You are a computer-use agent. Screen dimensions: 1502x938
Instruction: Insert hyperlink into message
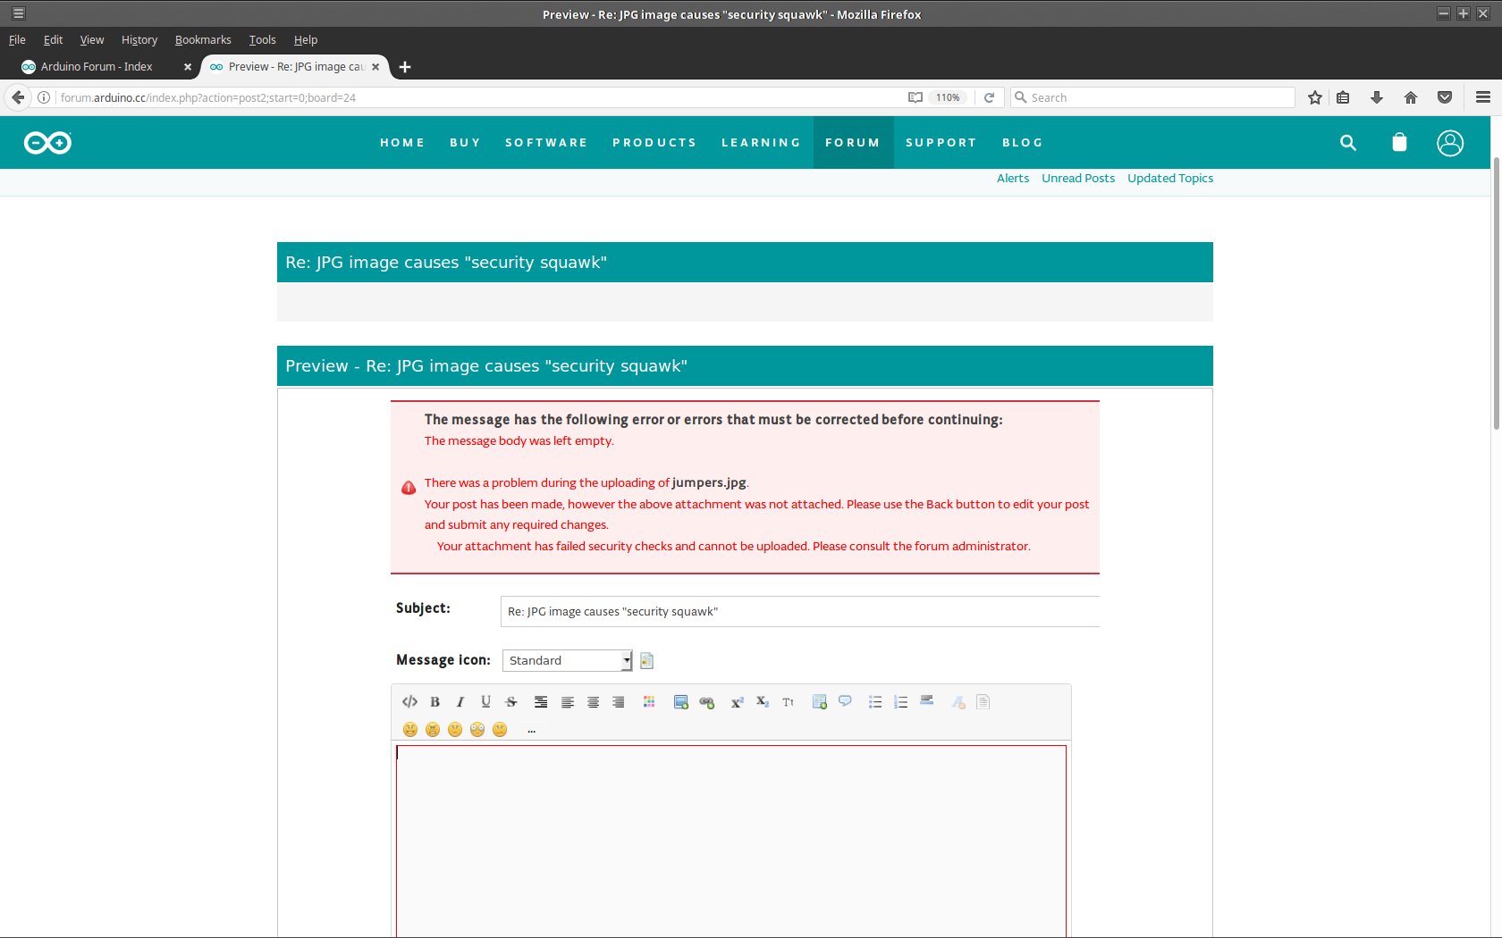(x=707, y=702)
